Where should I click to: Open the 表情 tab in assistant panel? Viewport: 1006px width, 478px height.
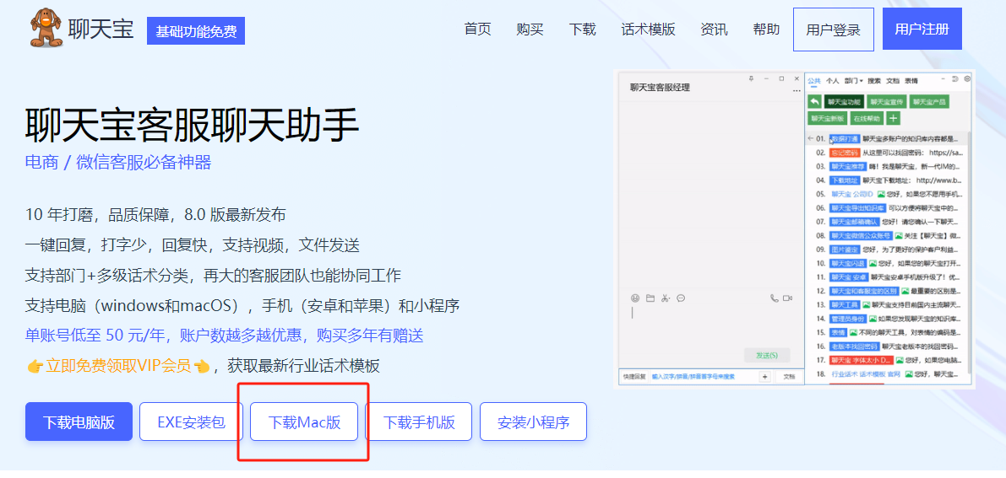click(911, 81)
